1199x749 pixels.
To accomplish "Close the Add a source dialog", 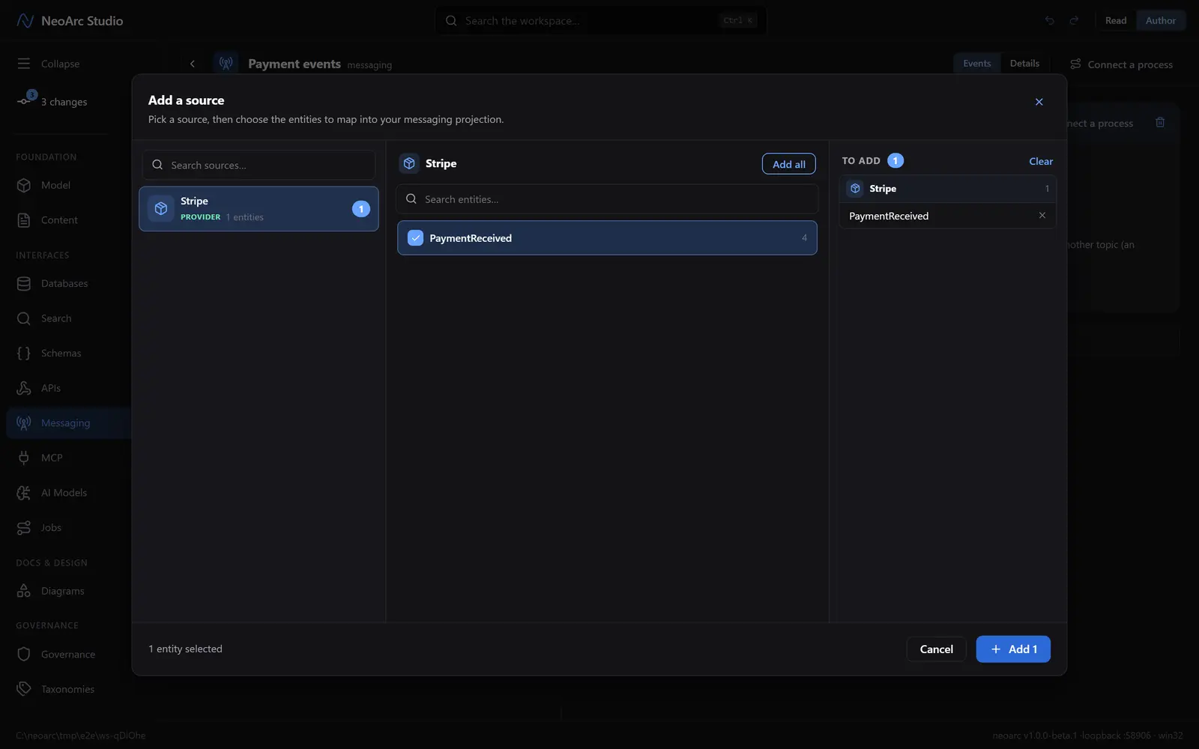I will click(x=1039, y=102).
